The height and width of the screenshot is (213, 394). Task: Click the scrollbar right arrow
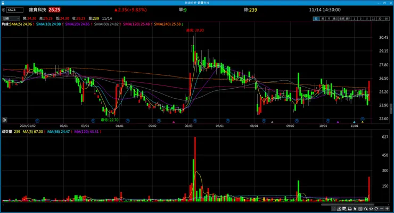[x=389, y=205]
